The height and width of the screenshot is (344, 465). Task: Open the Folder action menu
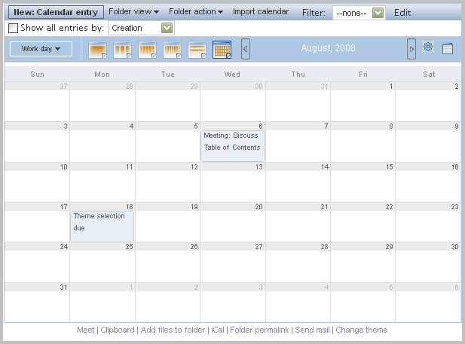pyautogui.click(x=196, y=11)
